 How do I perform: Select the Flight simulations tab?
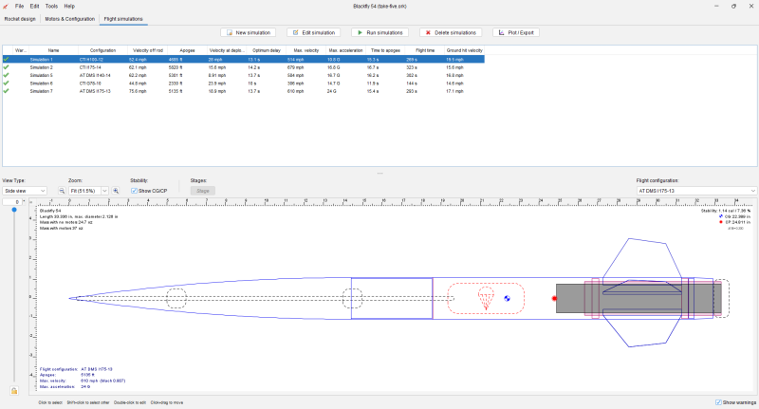pyautogui.click(x=123, y=19)
